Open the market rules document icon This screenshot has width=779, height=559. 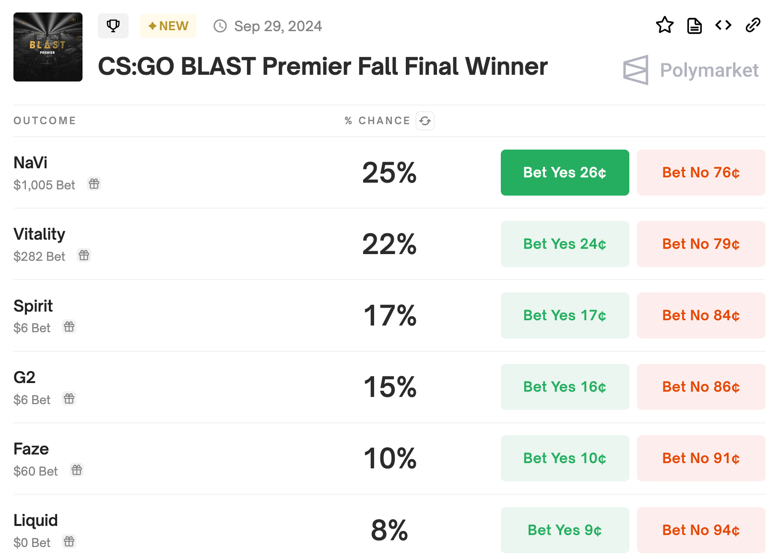click(x=694, y=25)
